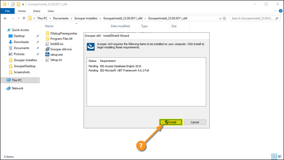This screenshot has width=284, height=160.
Task: Click the Install button in the wizard
Action: [171, 122]
